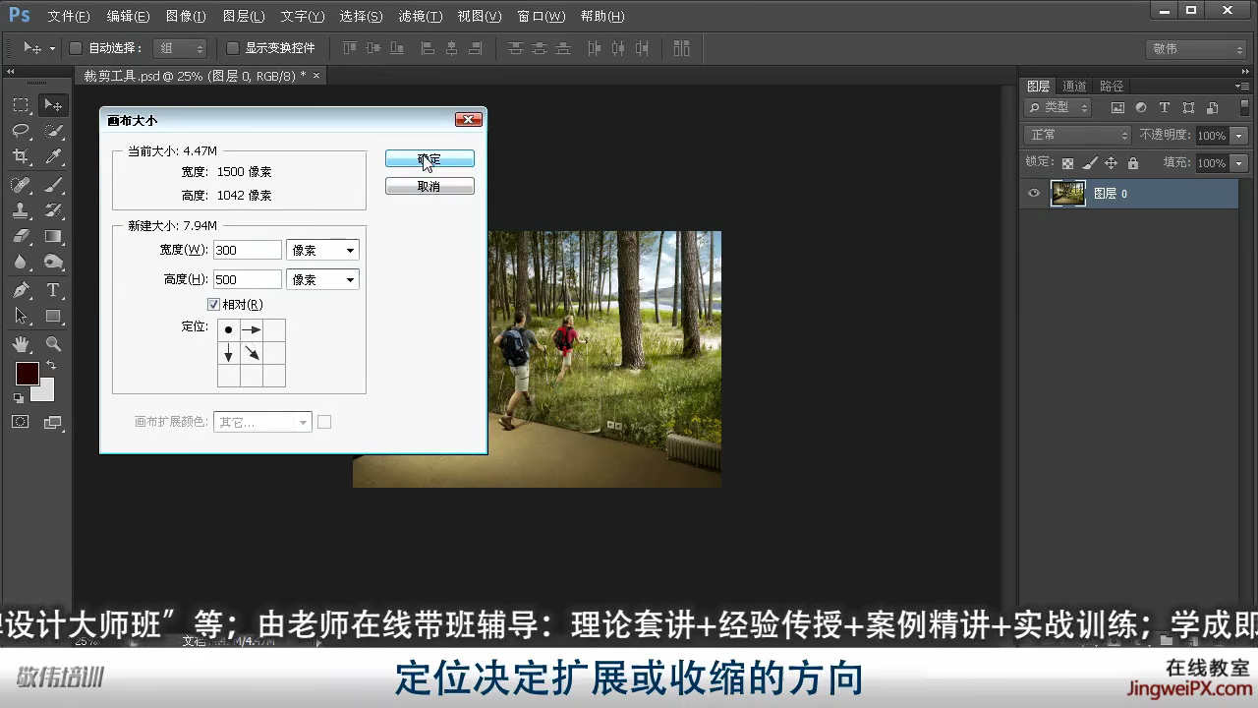
Task: Cancel the dialog with 取消 button
Action: click(x=429, y=186)
